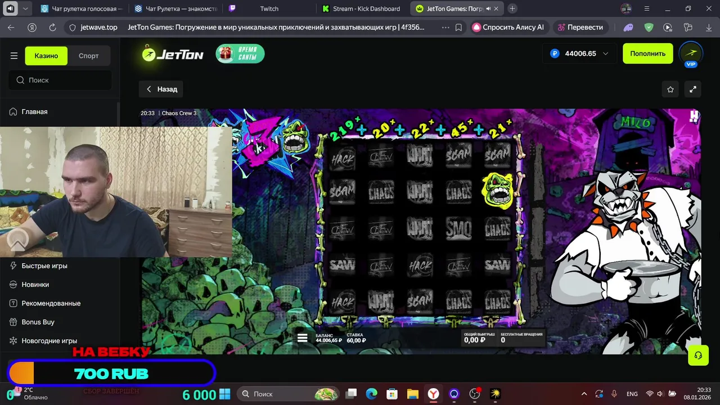Click the 44006.65 balance amount in header
This screenshot has width=720, height=405.
coord(580,53)
